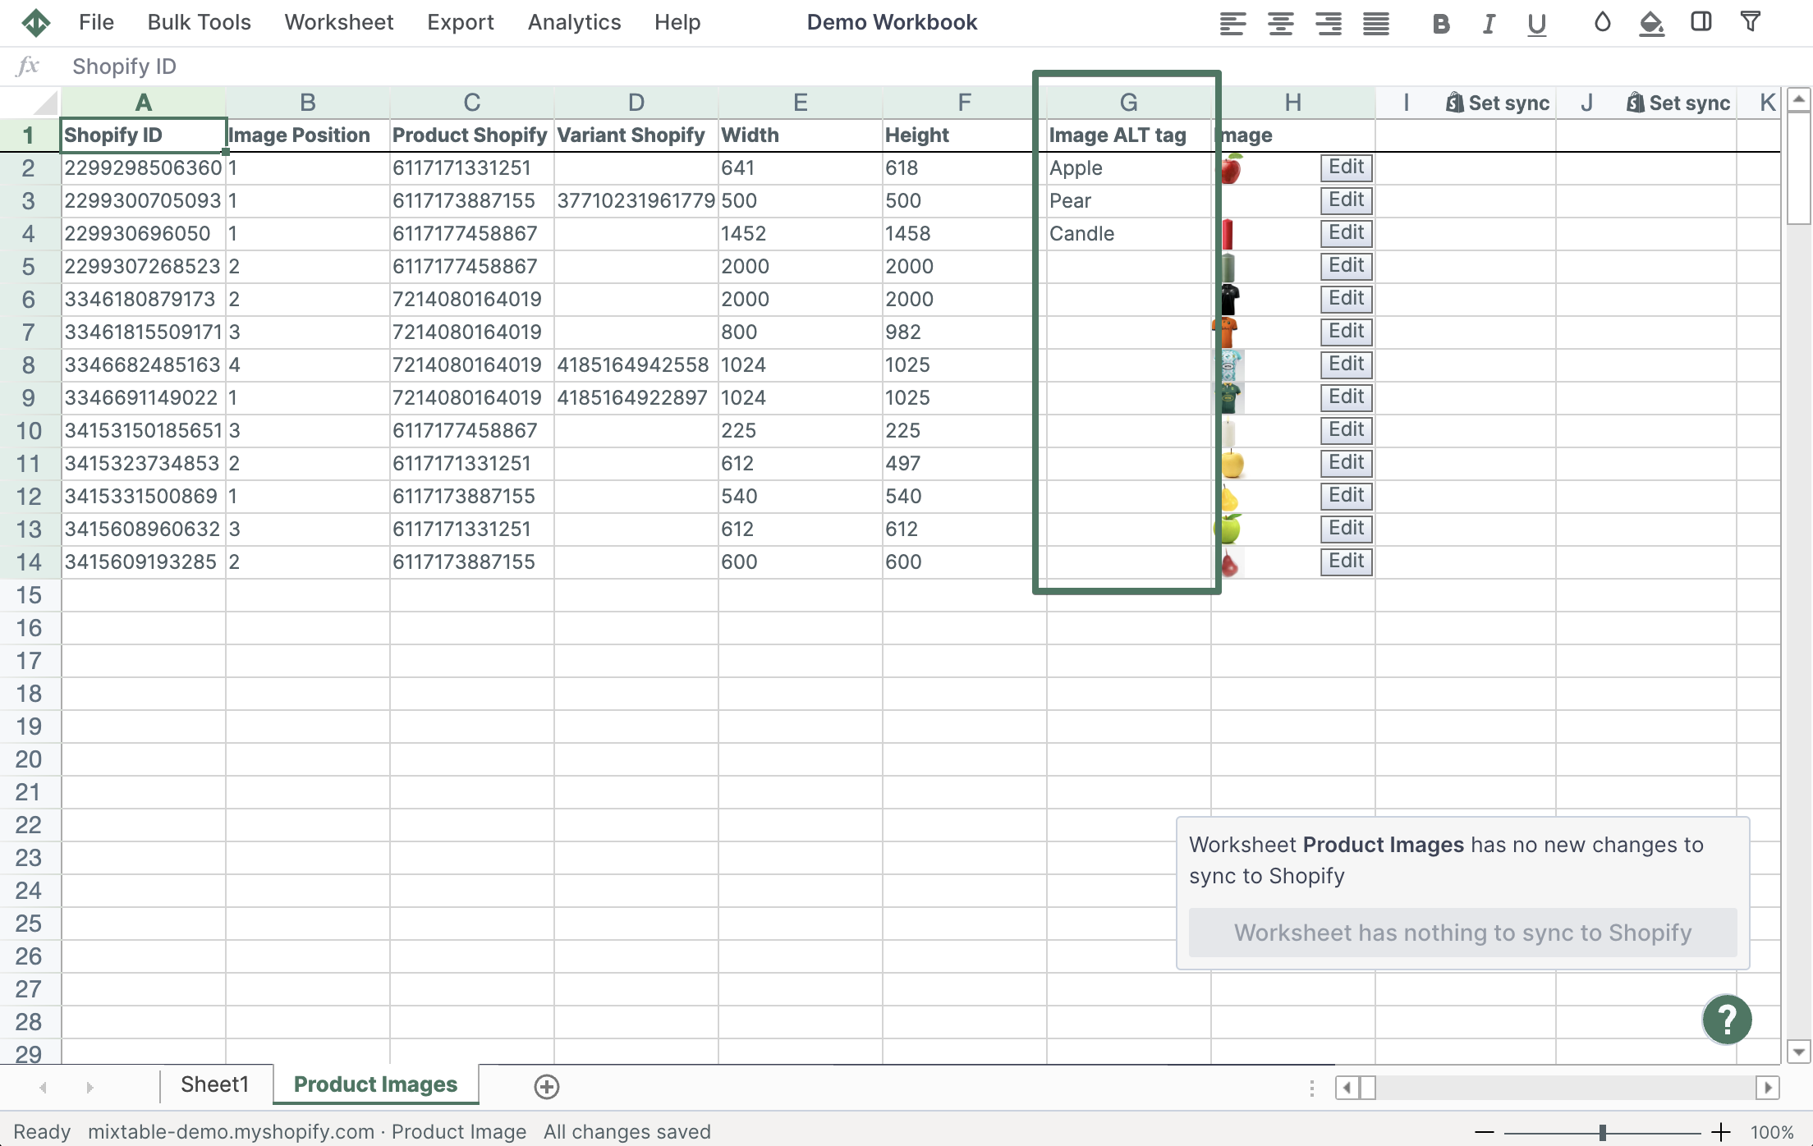Image resolution: width=1813 pixels, height=1146 pixels.
Task: Toggle justified text alignment
Action: click(x=1375, y=24)
